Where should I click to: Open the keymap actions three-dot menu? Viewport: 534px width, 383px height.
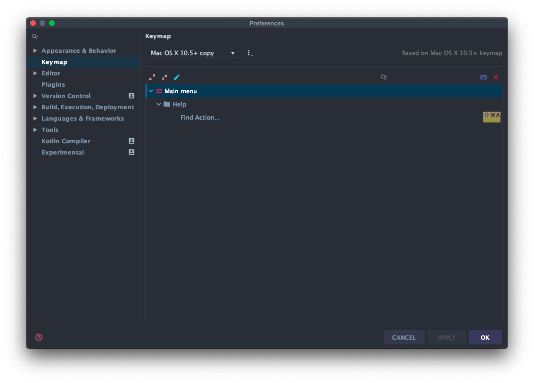coord(250,53)
